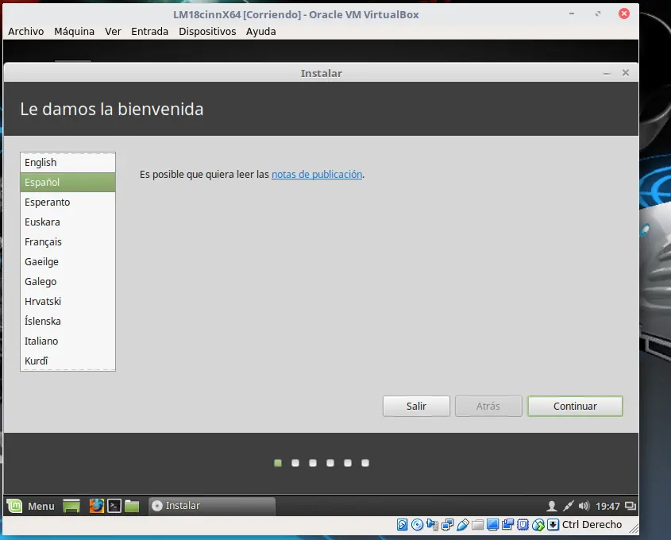Screen dimensions: 671x540
Task: Select Esperanto in the language list
Action: click(x=67, y=202)
